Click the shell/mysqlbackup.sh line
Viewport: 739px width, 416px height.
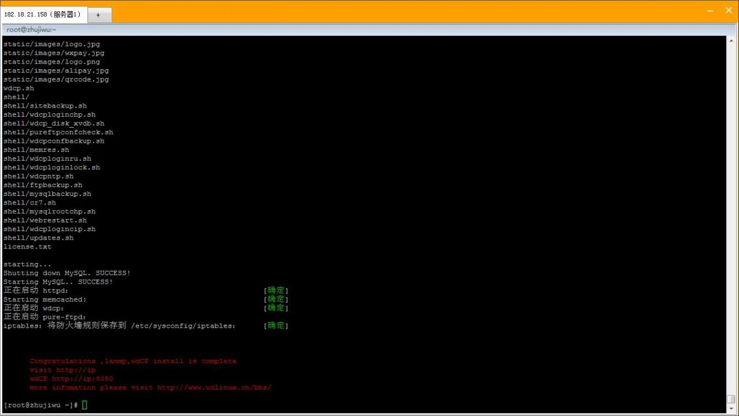47,194
